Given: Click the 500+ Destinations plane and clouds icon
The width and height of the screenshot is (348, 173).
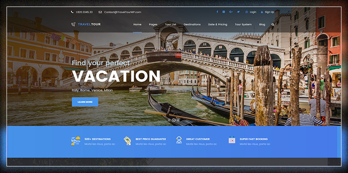Looking at the screenshot, I should pyautogui.click(x=75, y=141).
